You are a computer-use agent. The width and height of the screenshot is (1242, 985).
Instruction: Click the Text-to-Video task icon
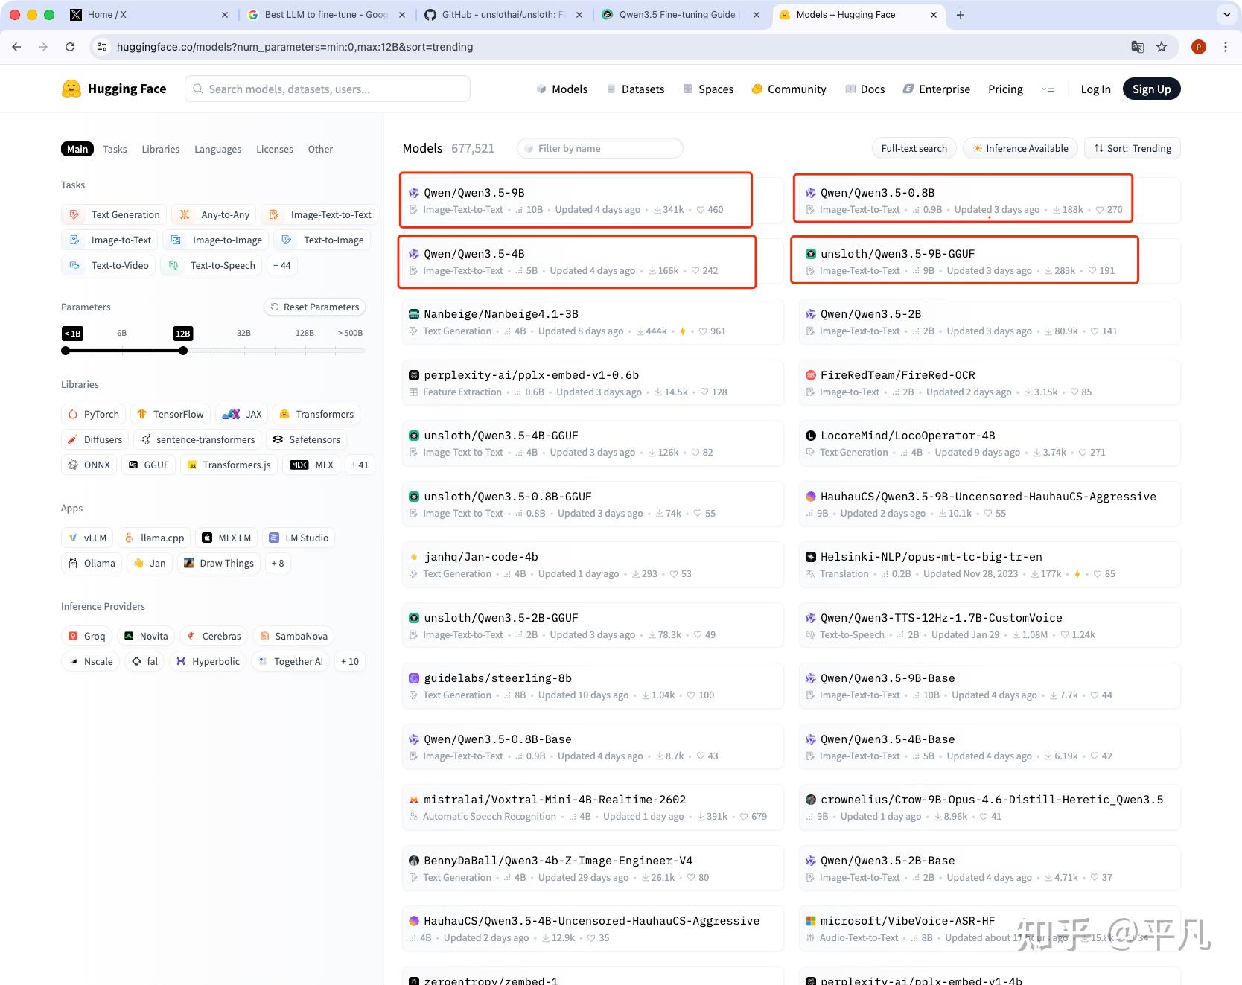pos(74,265)
